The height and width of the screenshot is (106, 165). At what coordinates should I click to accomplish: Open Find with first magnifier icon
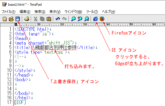click(73, 19)
